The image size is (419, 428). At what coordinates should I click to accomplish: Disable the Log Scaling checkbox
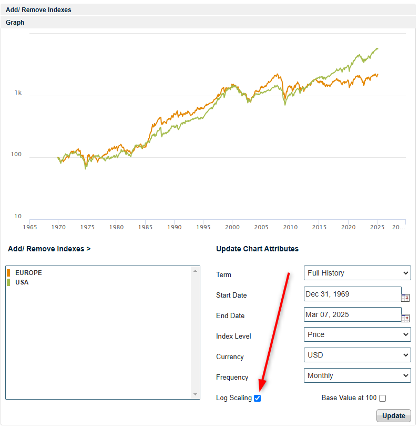click(257, 398)
